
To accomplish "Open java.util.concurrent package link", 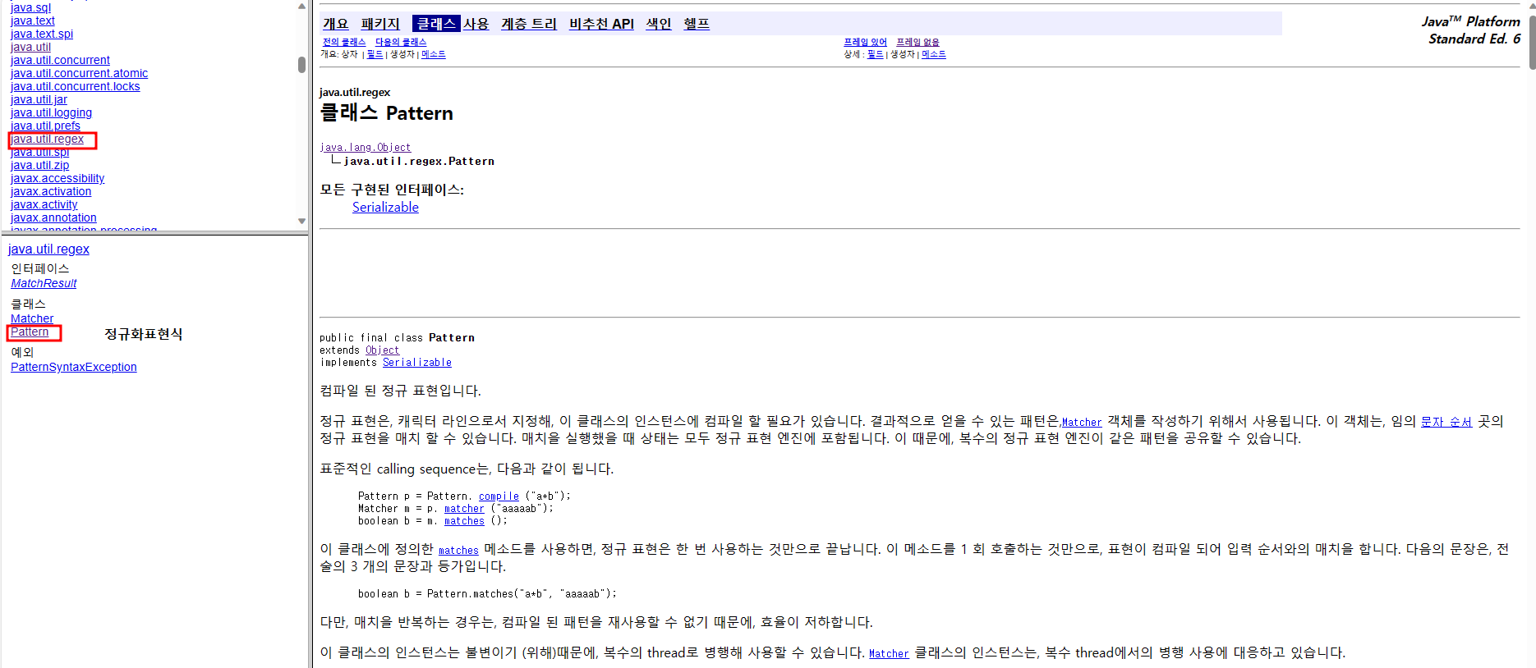I will pyautogui.click(x=60, y=60).
